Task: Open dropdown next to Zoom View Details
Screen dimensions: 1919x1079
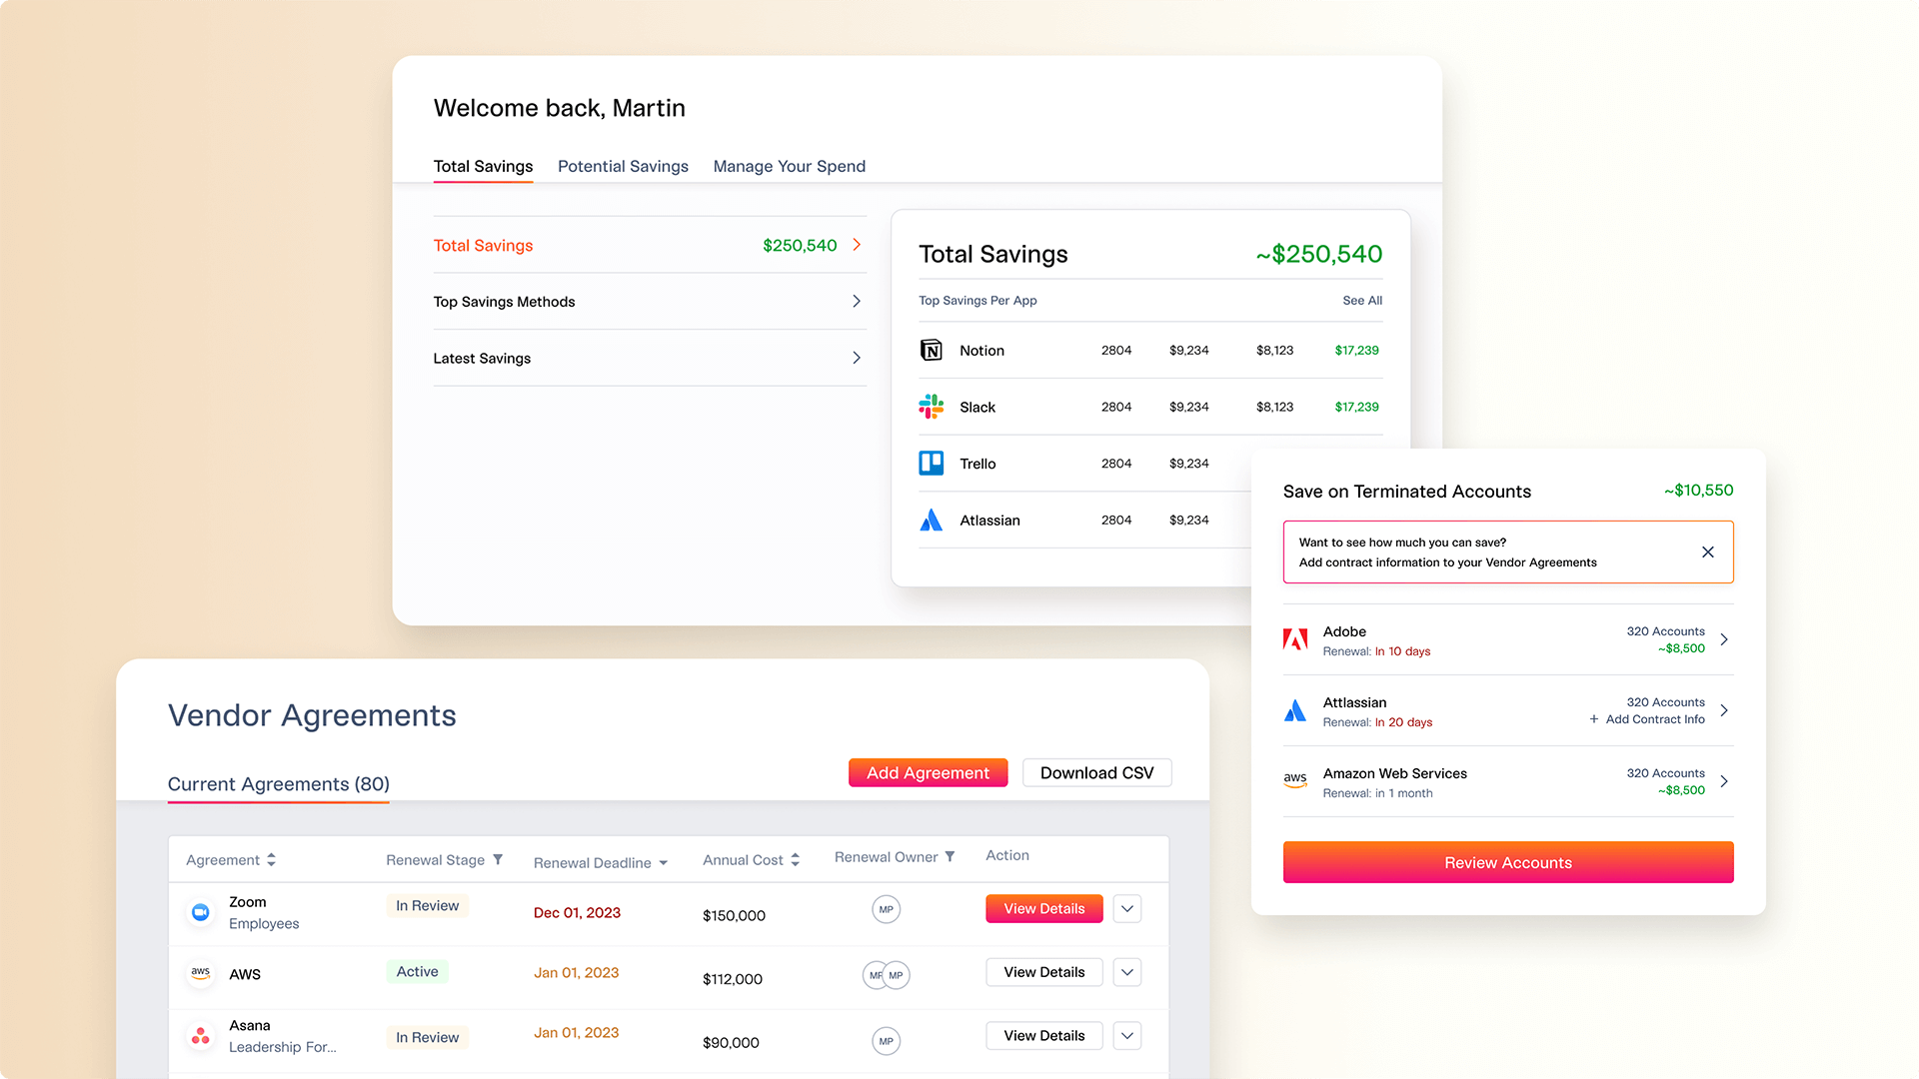Action: tap(1127, 909)
